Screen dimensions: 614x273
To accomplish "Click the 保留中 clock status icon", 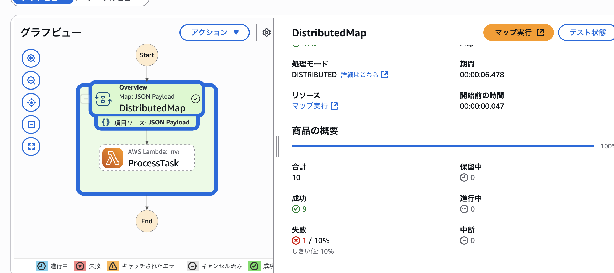I will pyautogui.click(x=464, y=178).
